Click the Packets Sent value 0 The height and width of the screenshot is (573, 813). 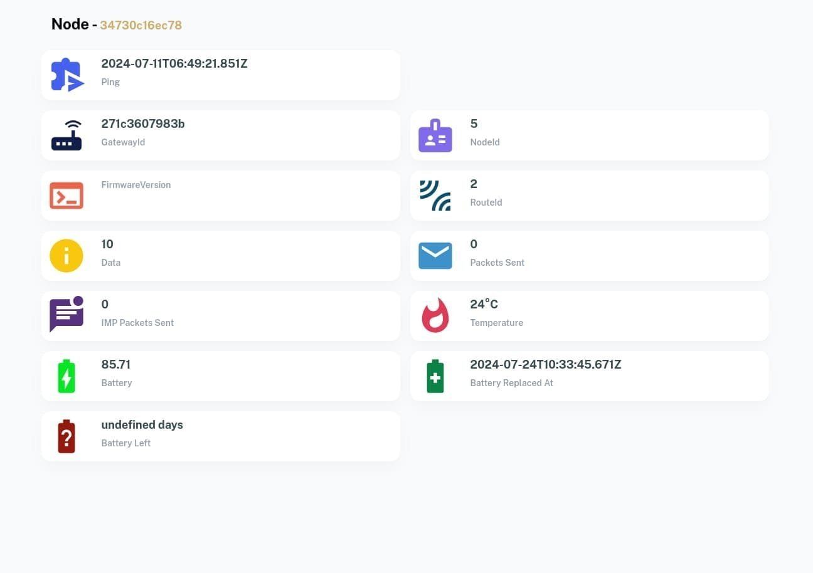click(x=474, y=244)
